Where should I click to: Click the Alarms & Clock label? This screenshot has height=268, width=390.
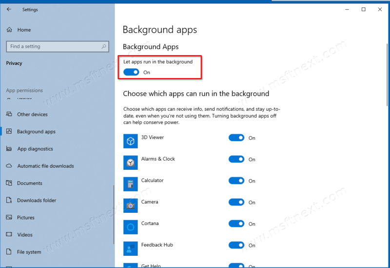tap(158, 159)
